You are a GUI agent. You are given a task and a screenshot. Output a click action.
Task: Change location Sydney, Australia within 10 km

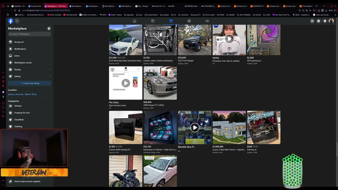coord(22,94)
